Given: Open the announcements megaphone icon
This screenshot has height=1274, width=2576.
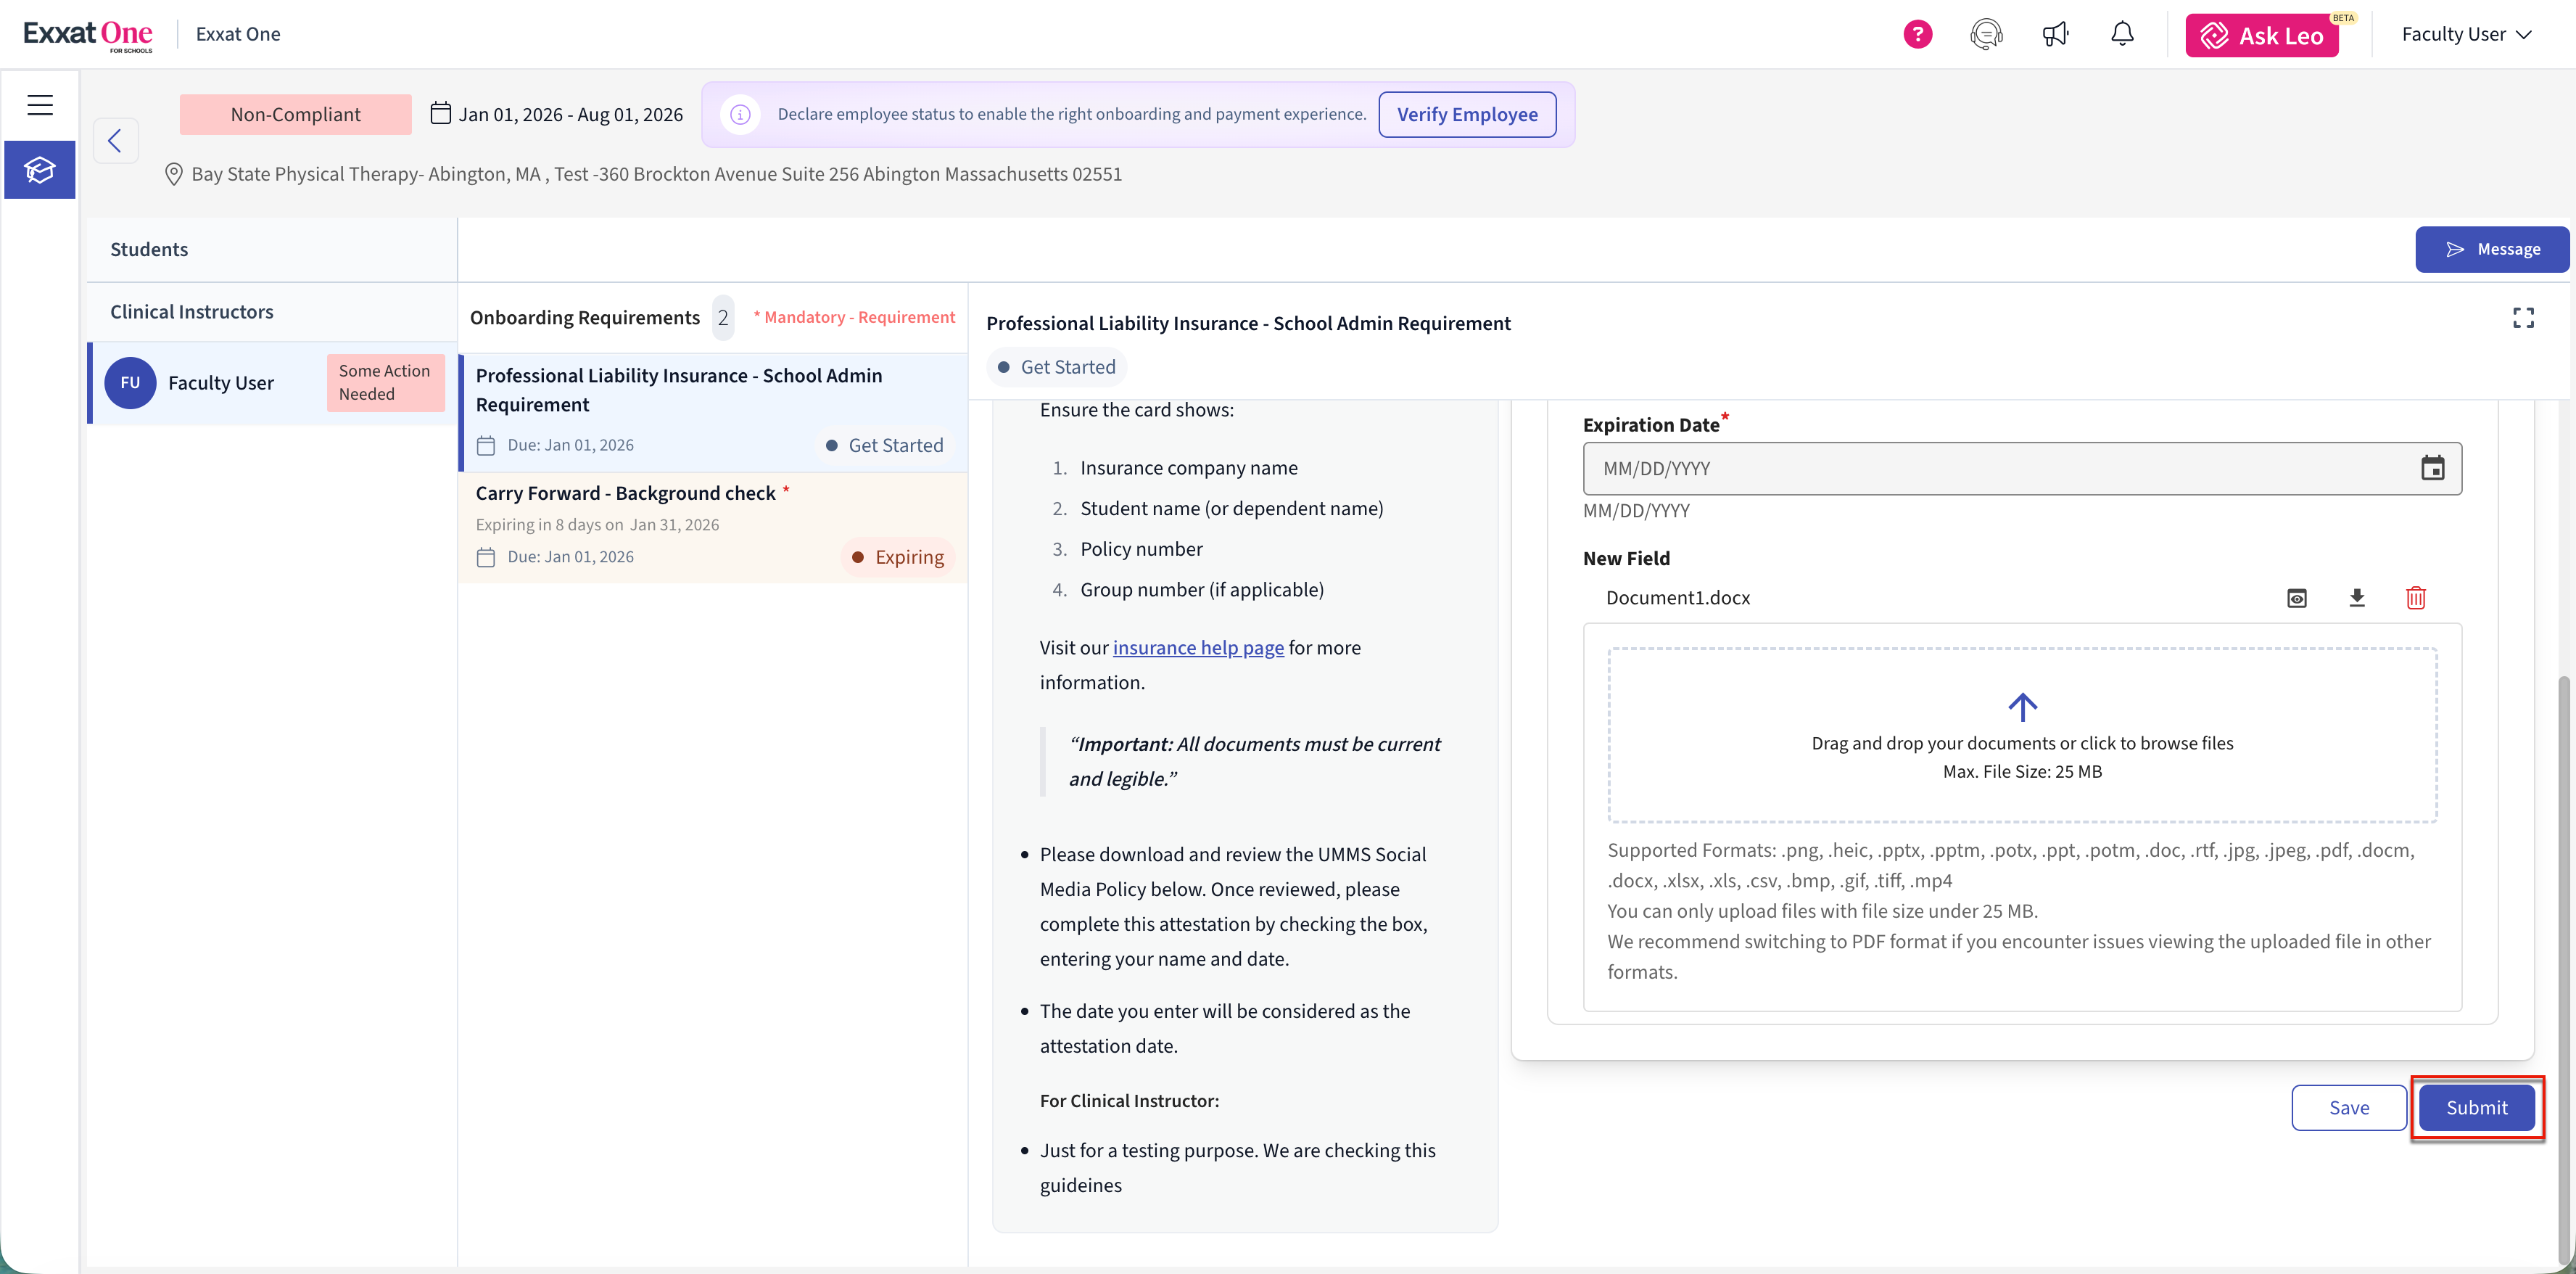Looking at the screenshot, I should click(x=2055, y=34).
